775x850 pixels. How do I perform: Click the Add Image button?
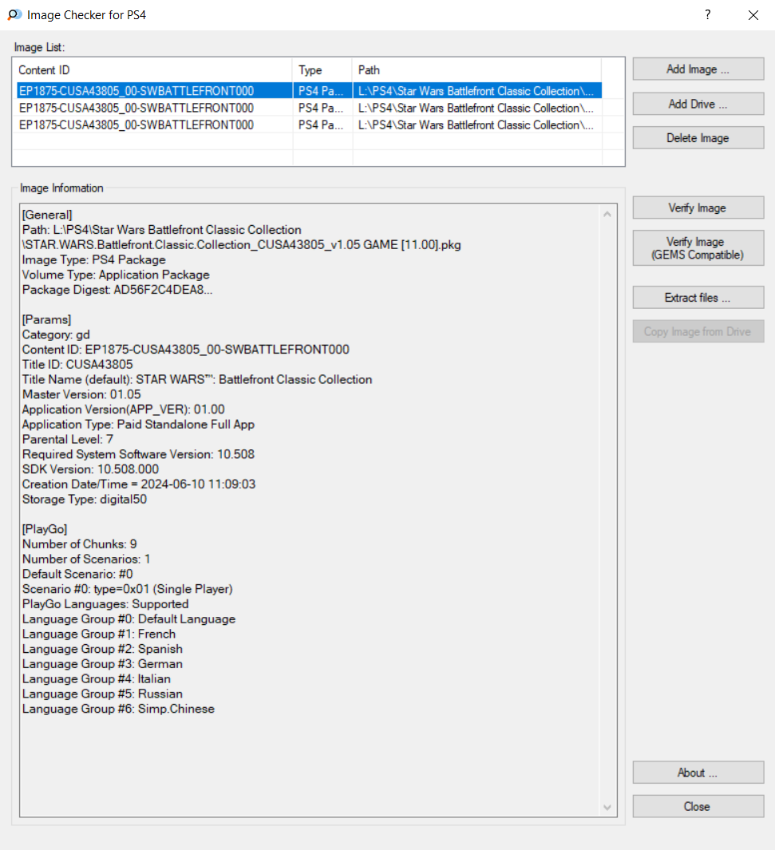[x=698, y=69]
